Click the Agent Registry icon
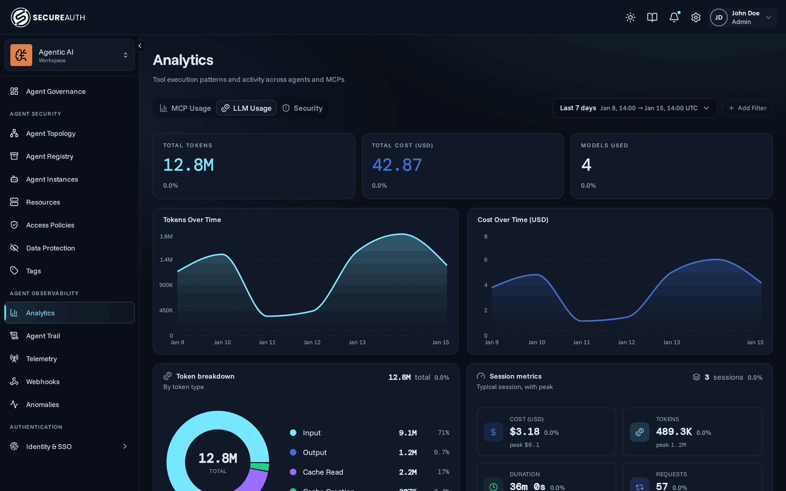Screen dimensions: 786x491 pos(14,156)
